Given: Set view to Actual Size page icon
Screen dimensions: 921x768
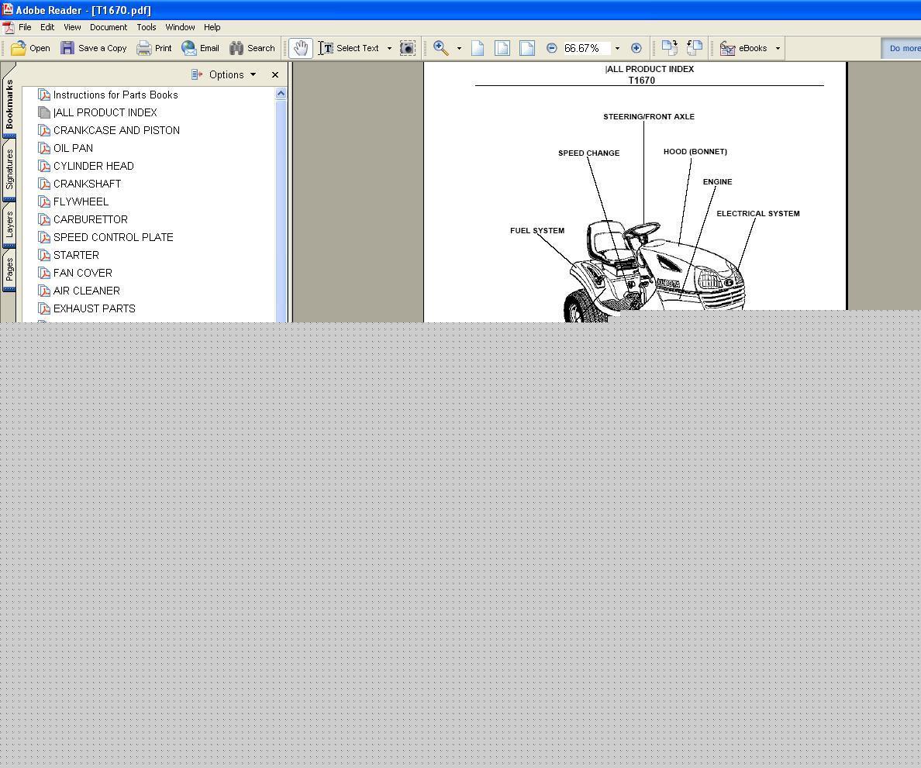Looking at the screenshot, I should [x=478, y=48].
